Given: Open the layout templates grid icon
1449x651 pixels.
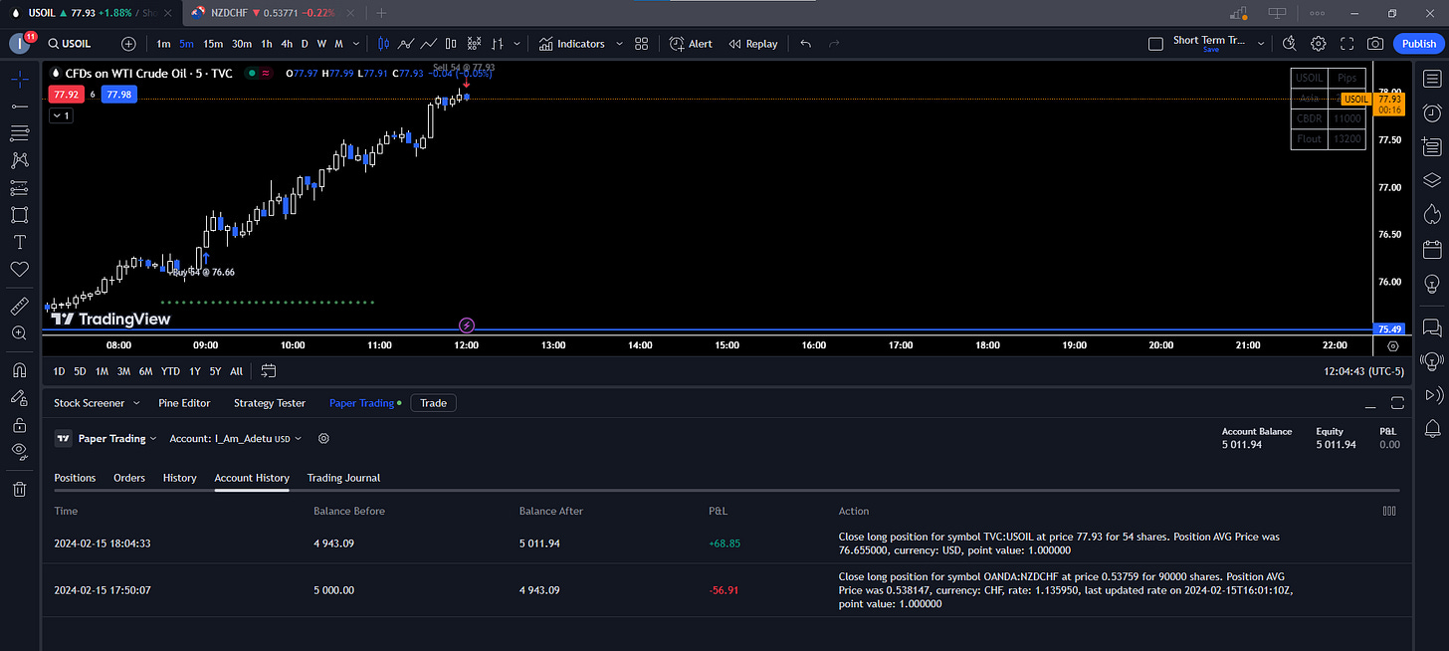Looking at the screenshot, I should tap(642, 44).
